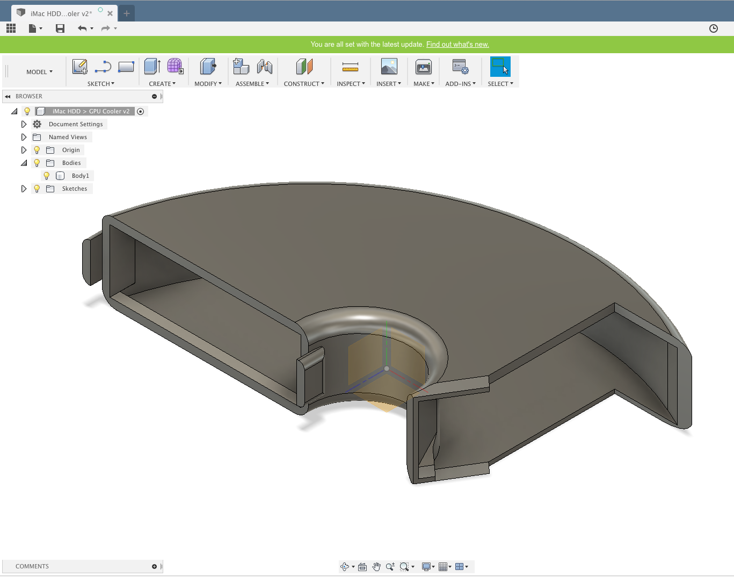The height and width of the screenshot is (577, 734).
Task: Click the Measure ruler icon
Action: point(350,67)
